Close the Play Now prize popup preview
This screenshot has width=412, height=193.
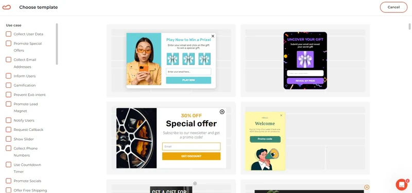click(x=213, y=36)
